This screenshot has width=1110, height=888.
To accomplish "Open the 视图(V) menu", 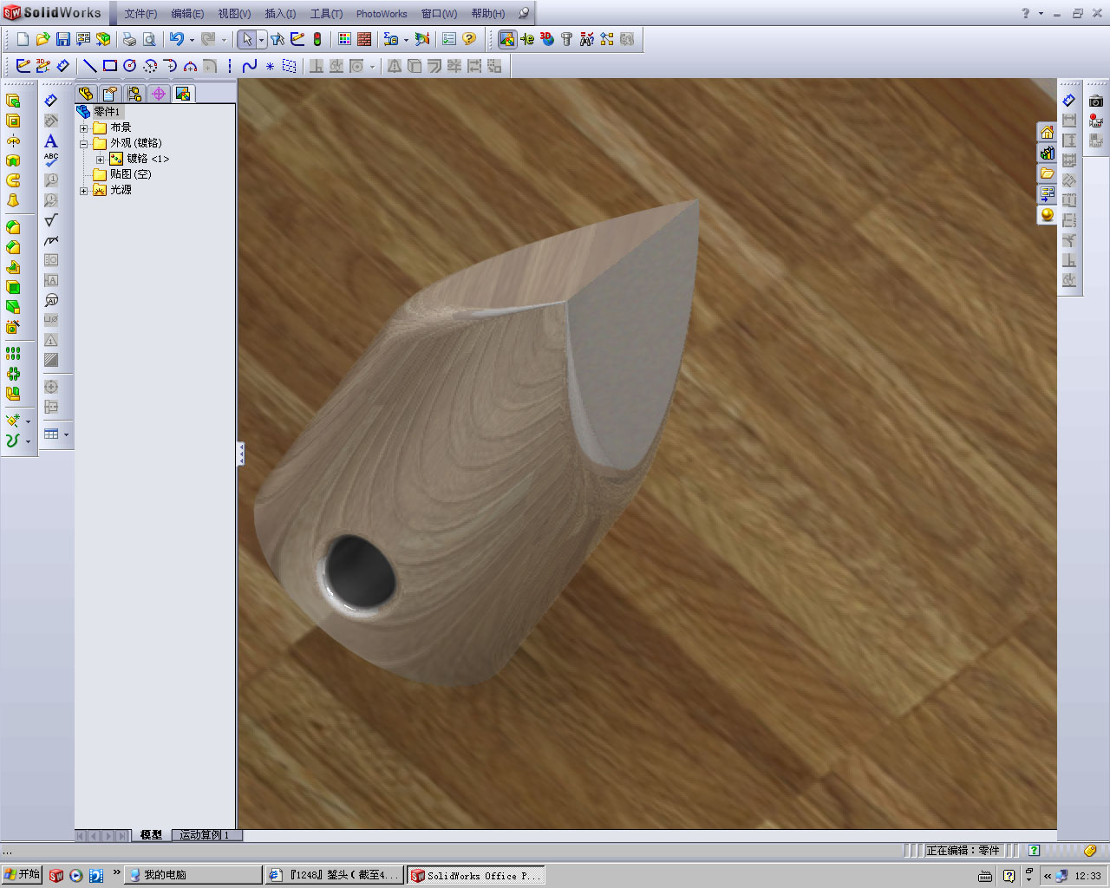I will (x=234, y=14).
